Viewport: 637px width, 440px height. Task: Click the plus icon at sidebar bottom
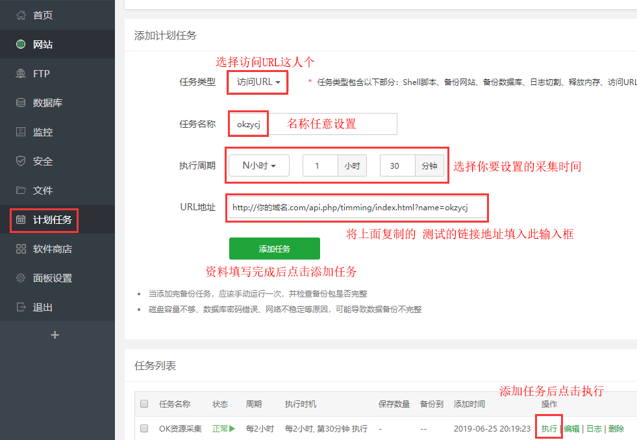click(x=55, y=335)
